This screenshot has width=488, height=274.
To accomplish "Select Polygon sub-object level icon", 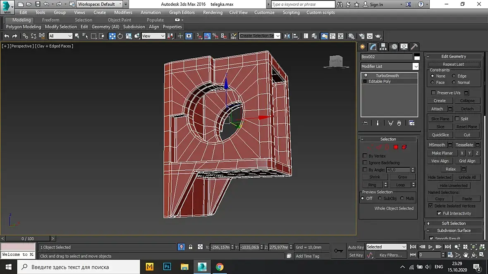I will [x=396, y=147].
